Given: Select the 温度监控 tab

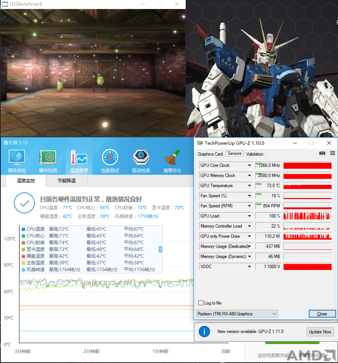Looking at the screenshot, I should click(26, 181).
